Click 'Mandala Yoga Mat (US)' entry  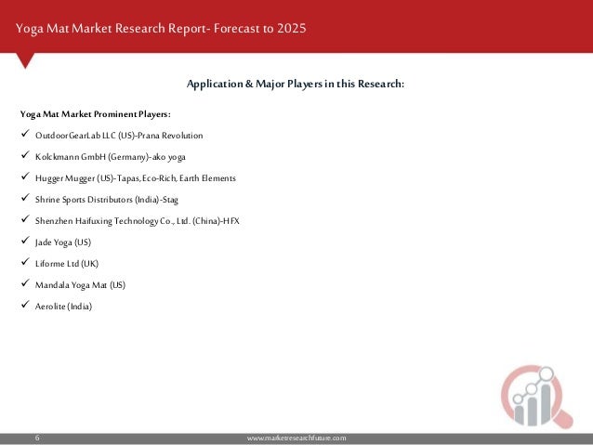point(80,285)
